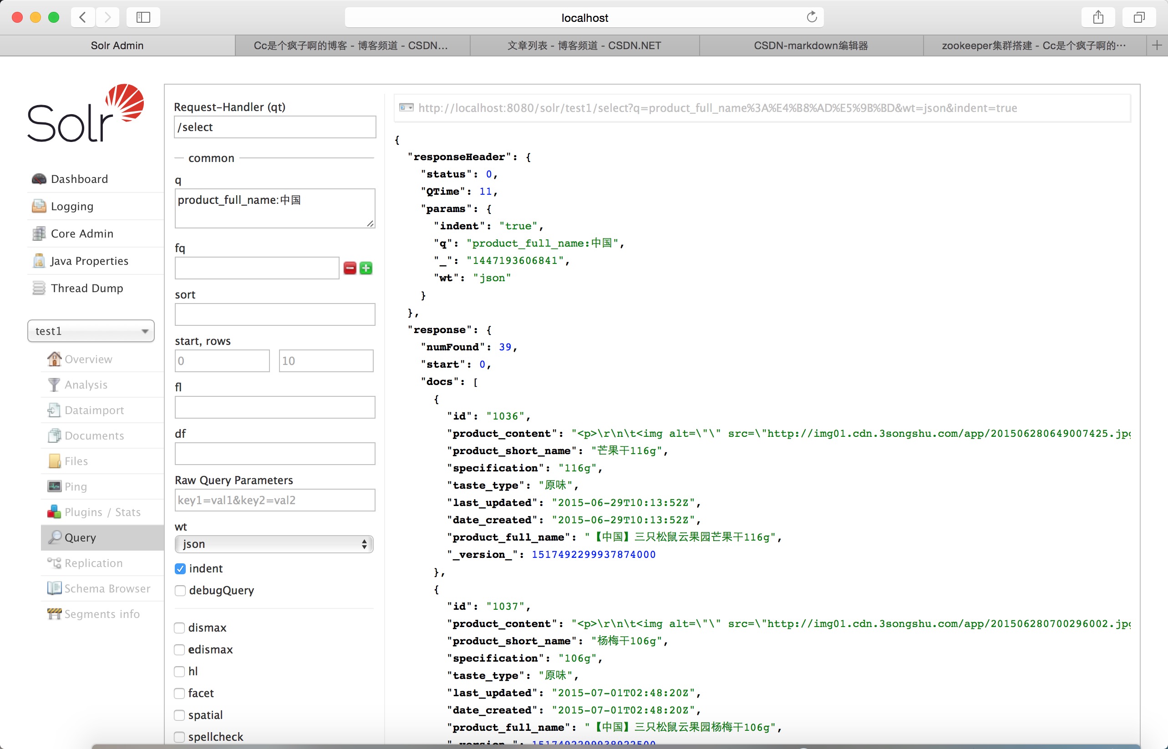The image size is (1168, 749).
Task: Click the df default field input
Action: tap(275, 453)
